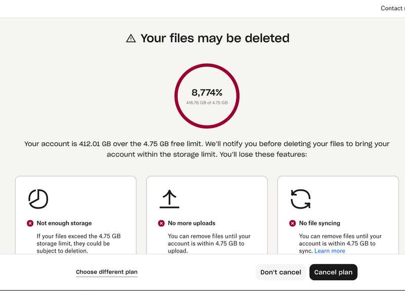The image size is (405, 291).
Task: Click the 8,774% usage figure
Action: coord(207,93)
